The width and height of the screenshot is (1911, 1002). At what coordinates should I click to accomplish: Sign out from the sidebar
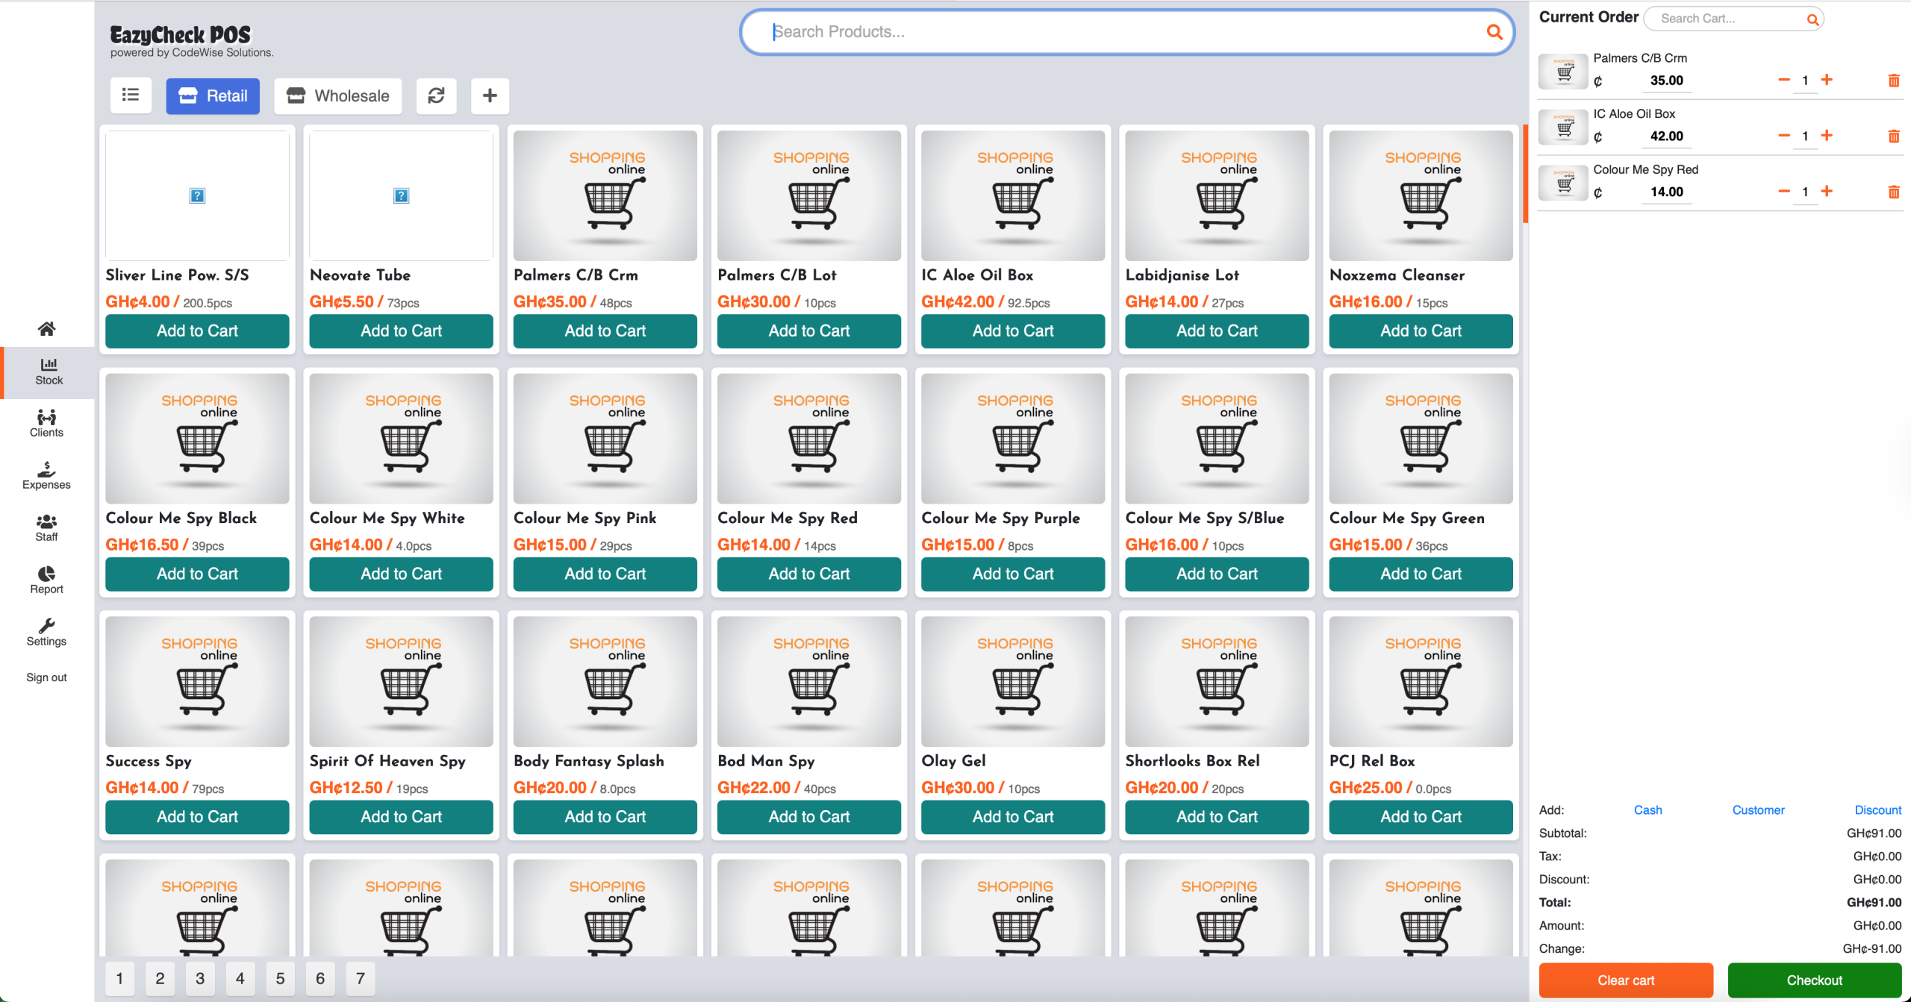point(46,677)
